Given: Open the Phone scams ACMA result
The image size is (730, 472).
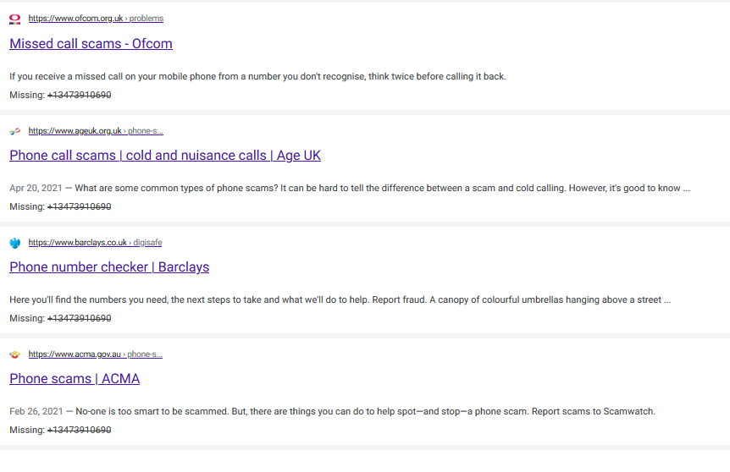Looking at the screenshot, I should (x=75, y=378).
